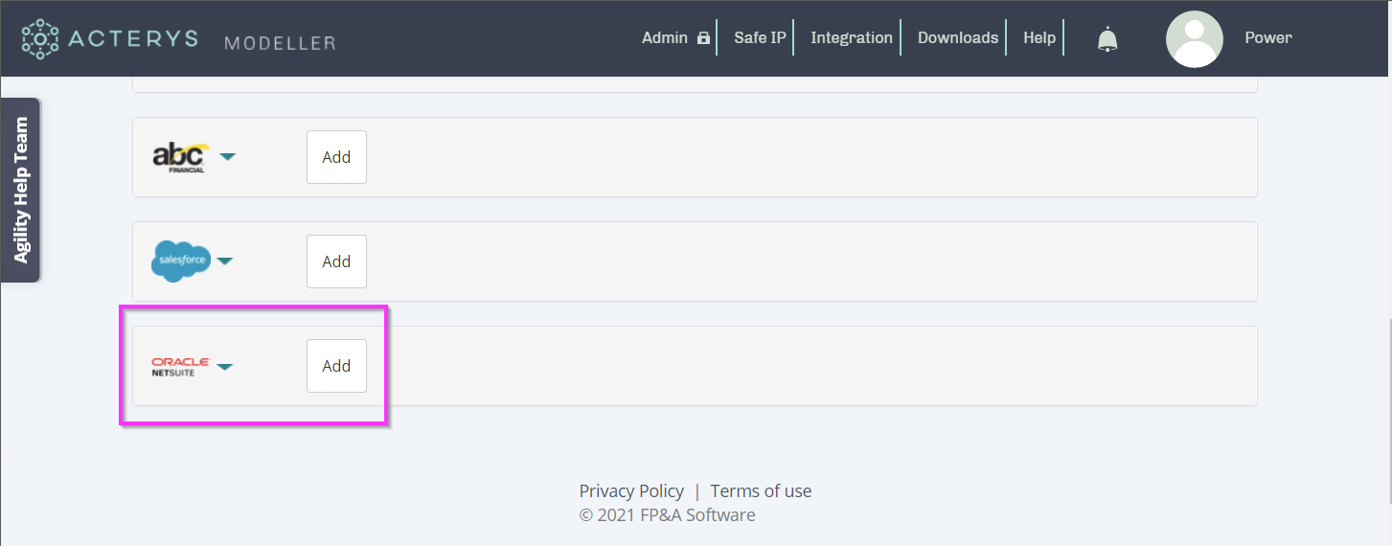Add an ABC Financial connection

coord(336,157)
